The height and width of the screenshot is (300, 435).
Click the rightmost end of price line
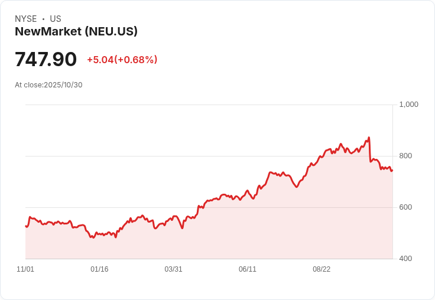(x=392, y=171)
